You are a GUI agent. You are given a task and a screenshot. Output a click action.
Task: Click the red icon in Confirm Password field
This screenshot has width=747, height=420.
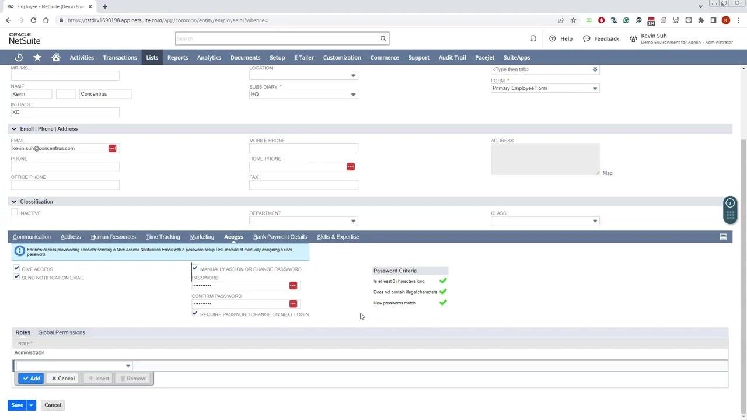point(293,304)
